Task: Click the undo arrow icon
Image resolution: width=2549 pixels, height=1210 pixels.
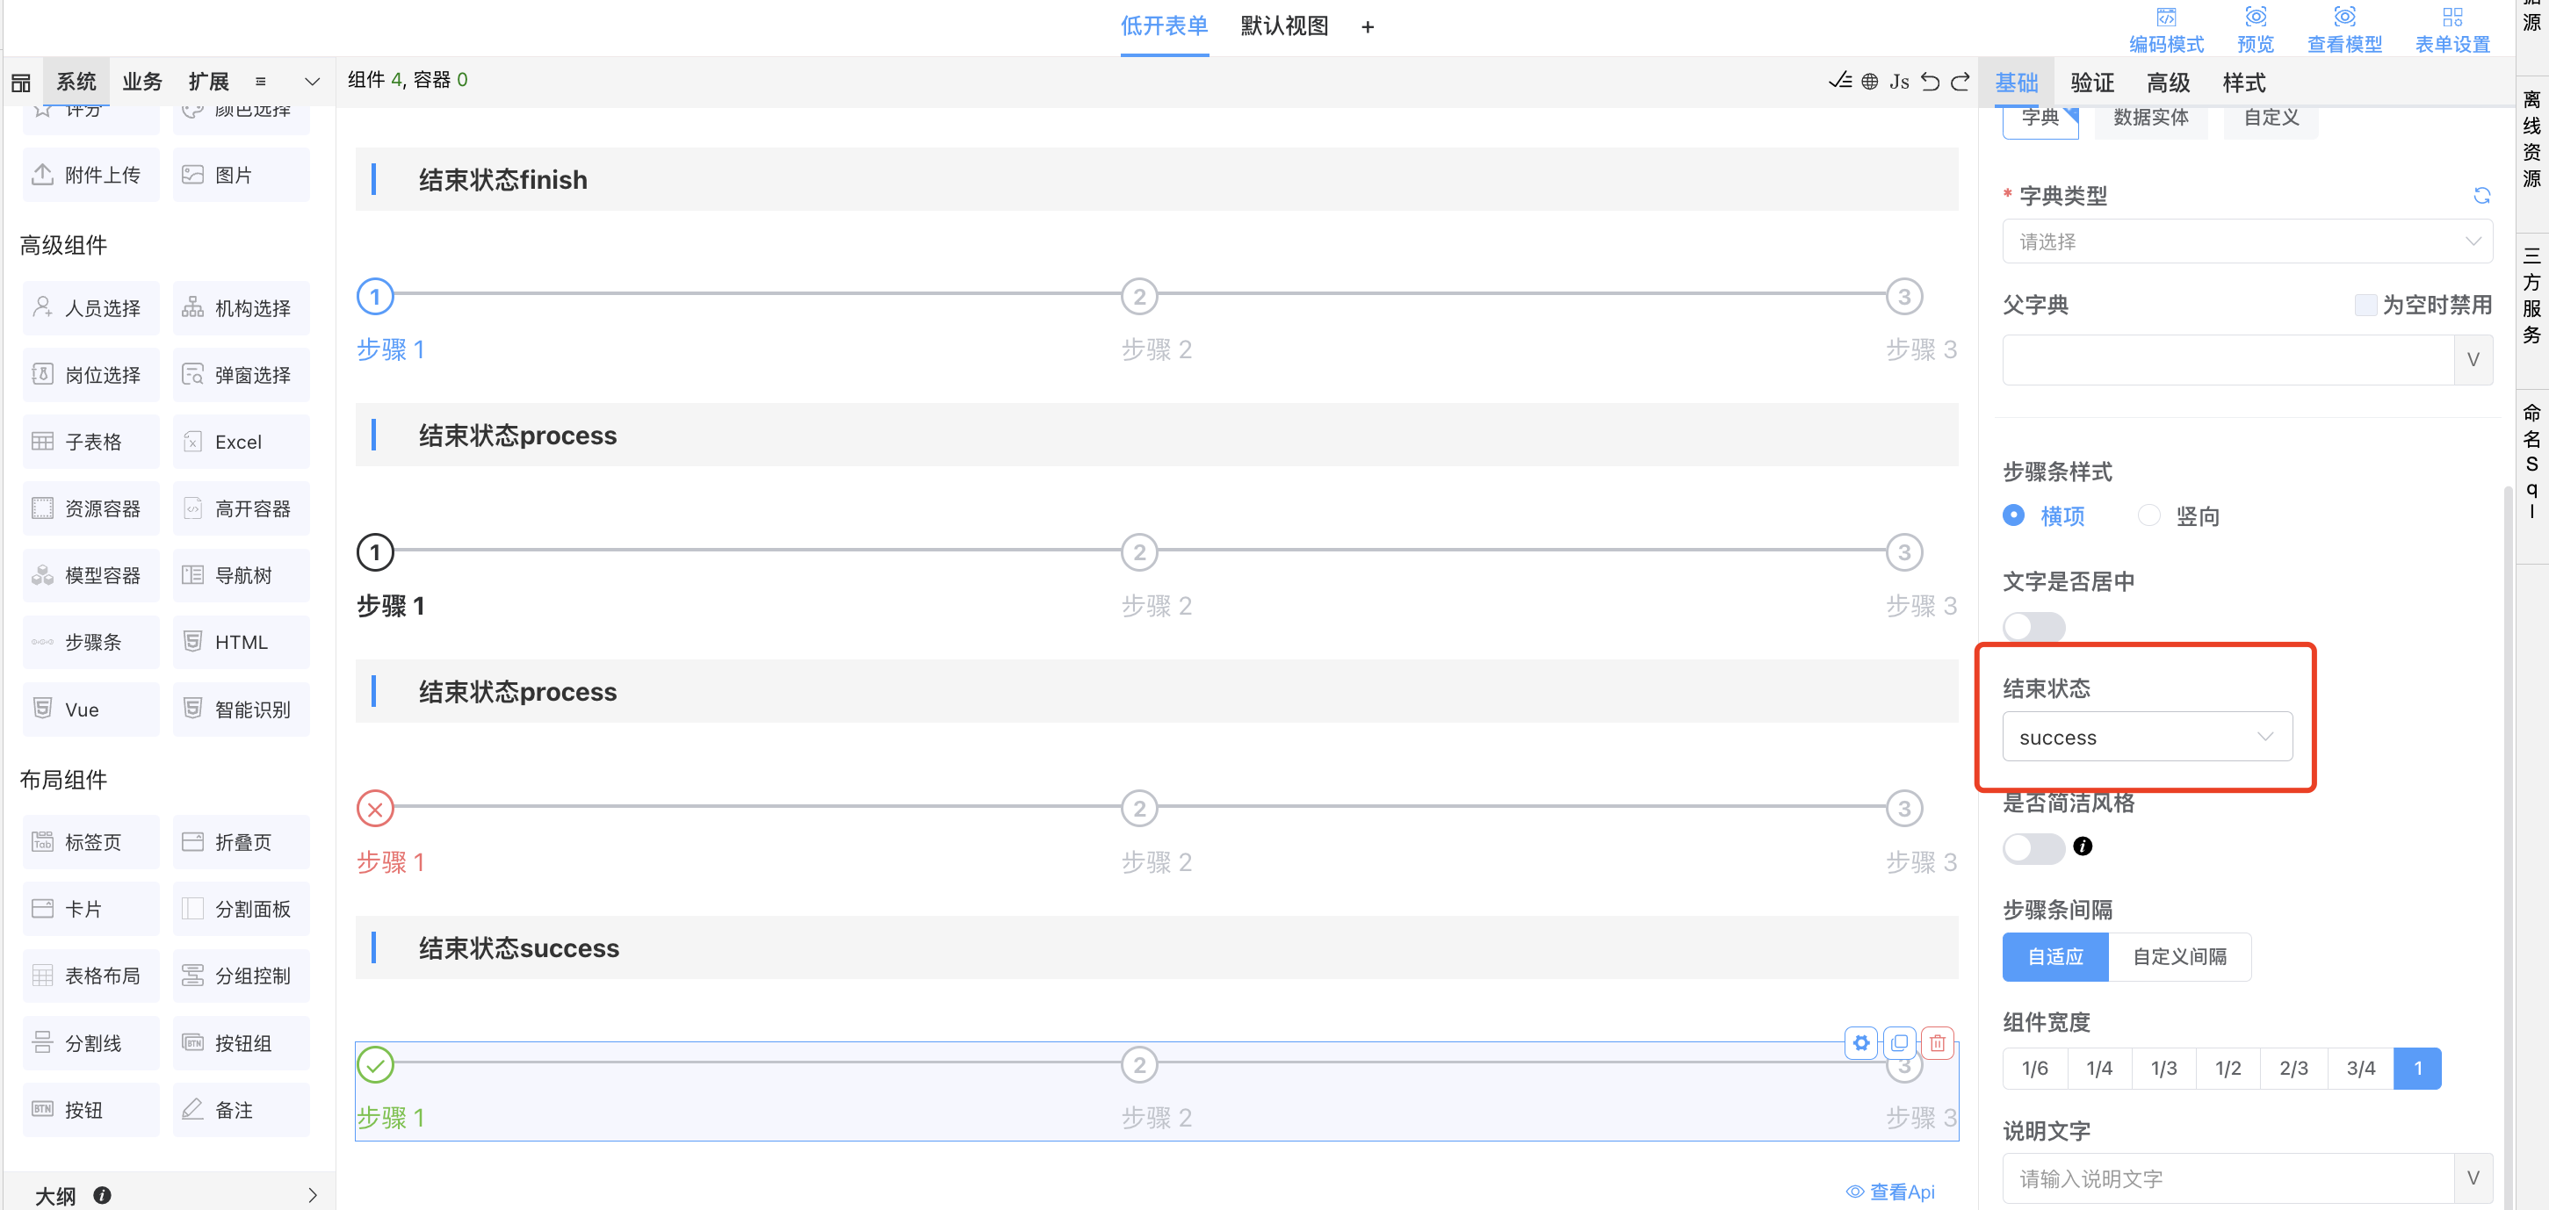Action: pyautogui.click(x=1930, y=81)
